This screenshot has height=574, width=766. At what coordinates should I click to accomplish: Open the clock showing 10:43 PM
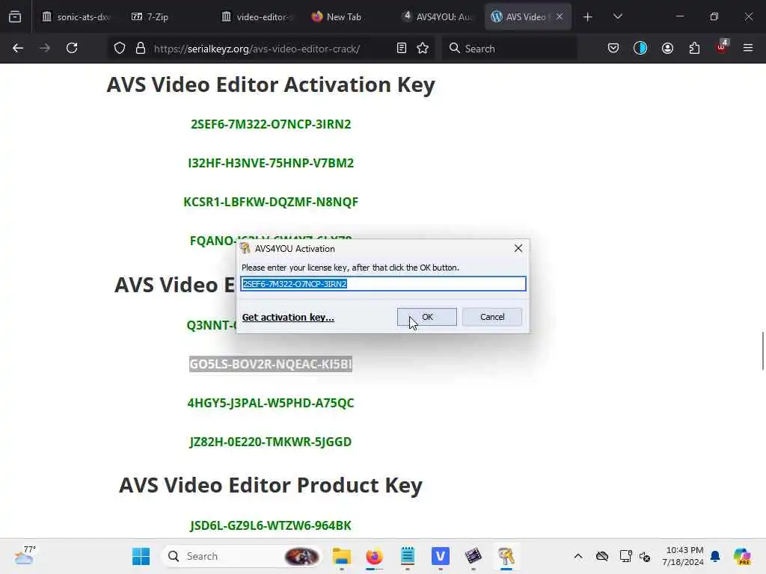[684, 556]
